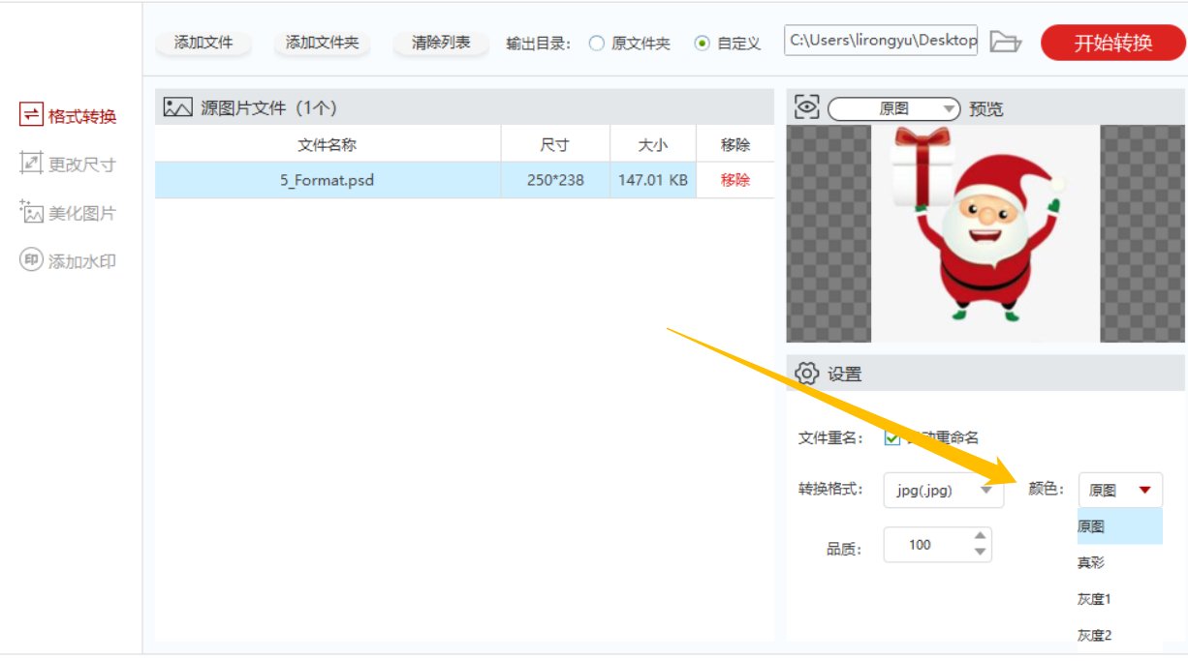Click the 开始转换 button
Screen dimensions: 1188x661
(1110, 42)
